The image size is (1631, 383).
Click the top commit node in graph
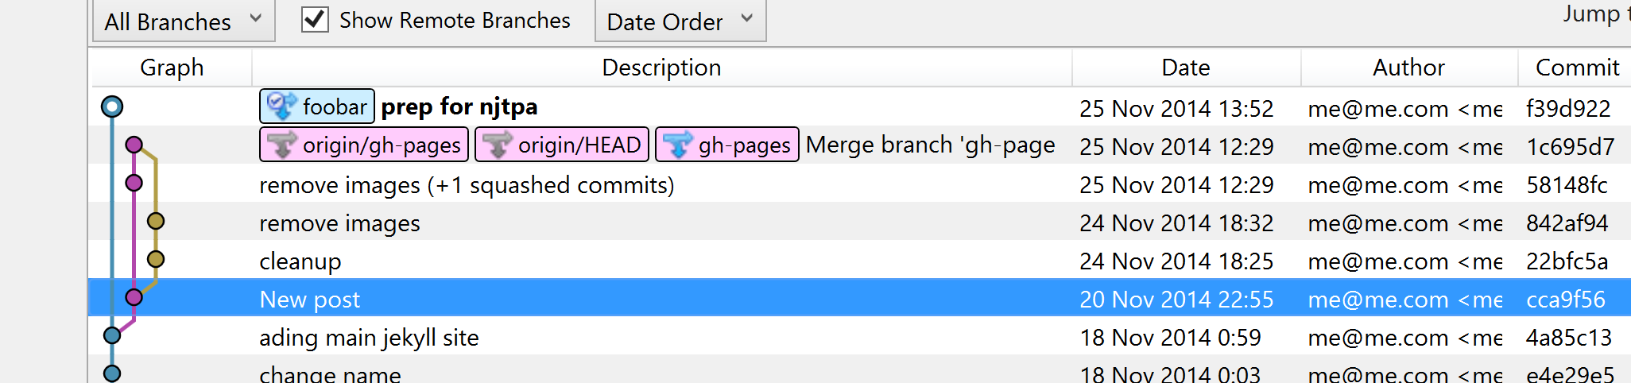coord(112,106)
